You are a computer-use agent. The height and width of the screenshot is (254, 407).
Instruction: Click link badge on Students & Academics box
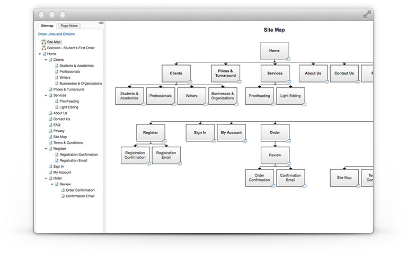(143, 104)
